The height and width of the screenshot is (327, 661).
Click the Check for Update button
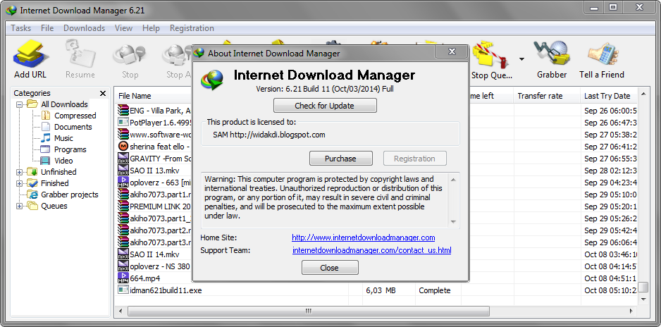(325, 106)
